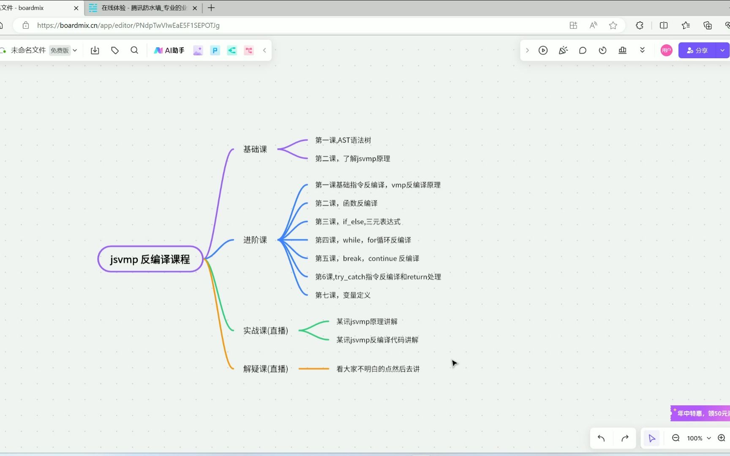
Task: Open the 100% zoom level dropdown
Action: tap(699, 438)
